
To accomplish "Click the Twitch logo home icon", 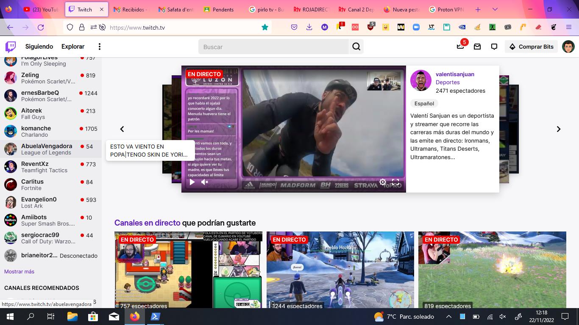I will tap(11, 47).
